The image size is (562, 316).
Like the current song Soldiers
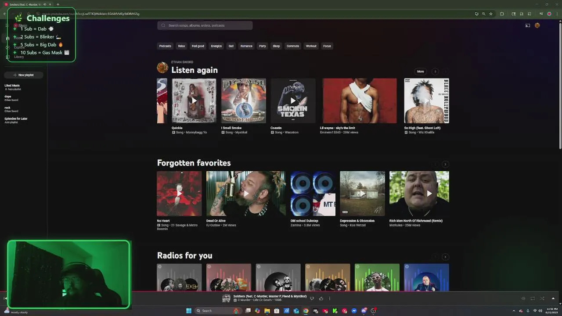(321, 298)
